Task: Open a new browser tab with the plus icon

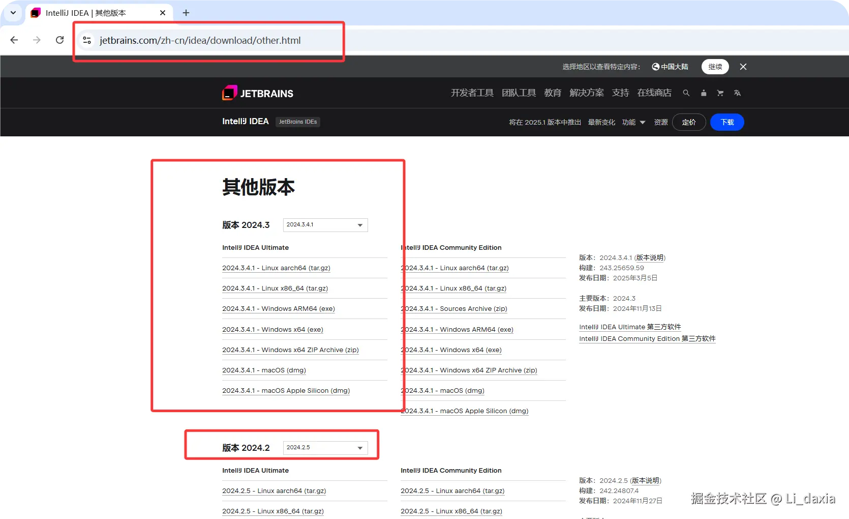Action: pyautogui.click(x=186, y=13)
